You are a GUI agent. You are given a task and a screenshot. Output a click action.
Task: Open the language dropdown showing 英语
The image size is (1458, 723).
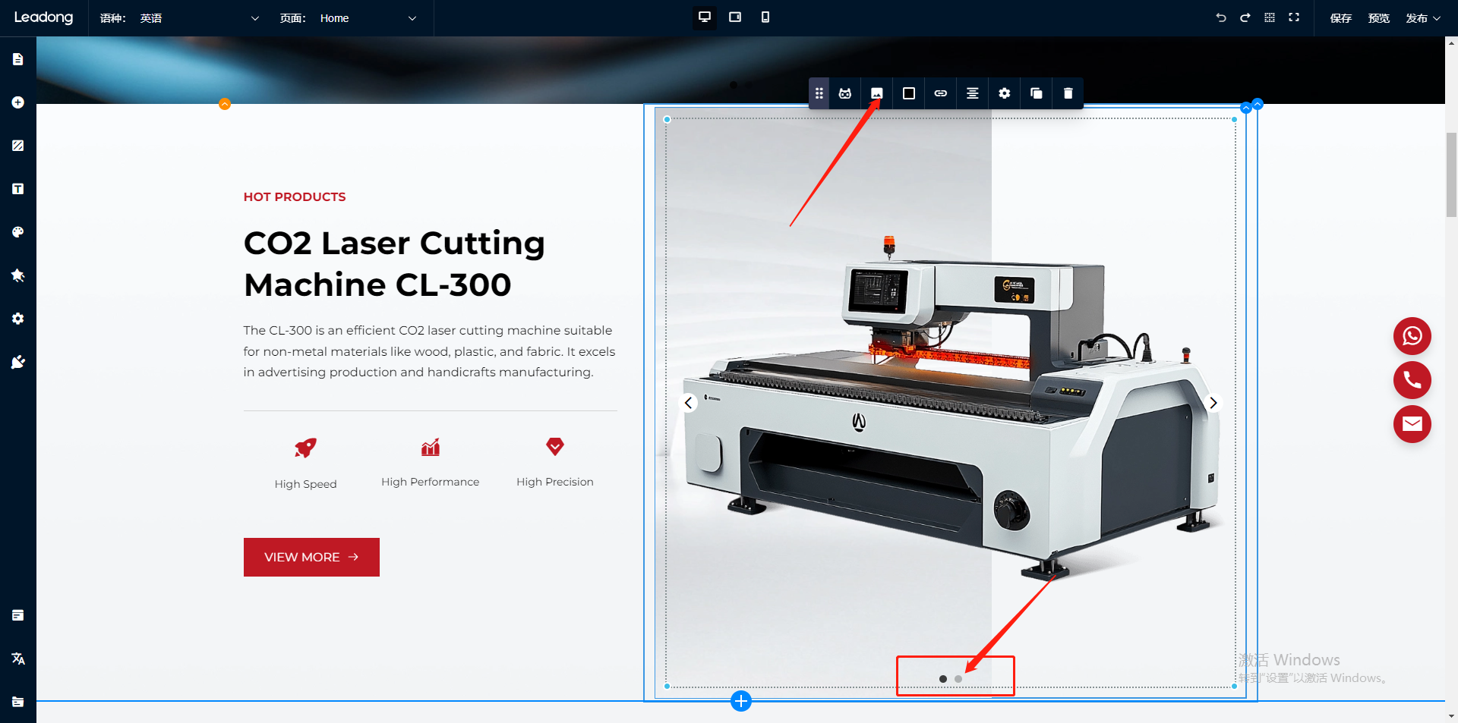click(x=199, y=18)
